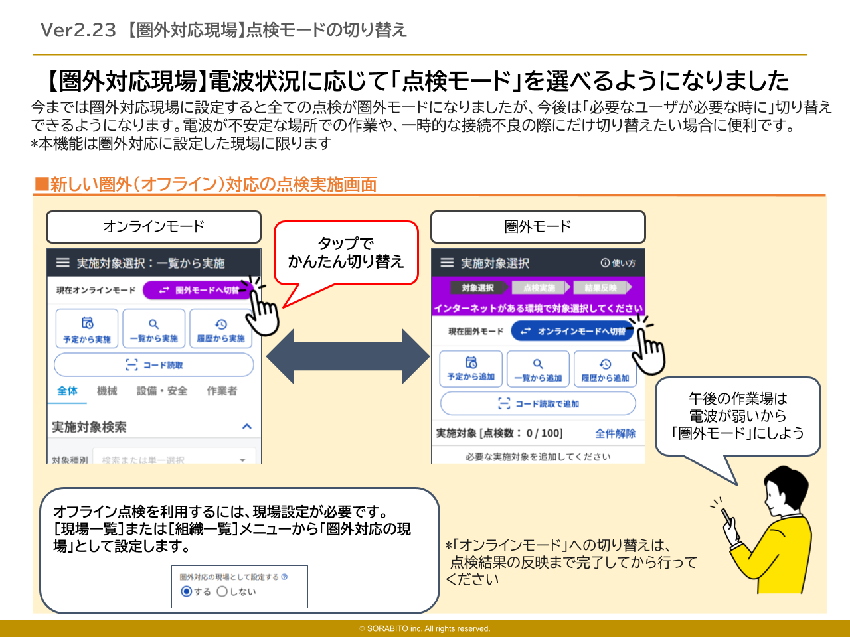
Task: Click 一覧から実施 search icon button
Action: 153,329
